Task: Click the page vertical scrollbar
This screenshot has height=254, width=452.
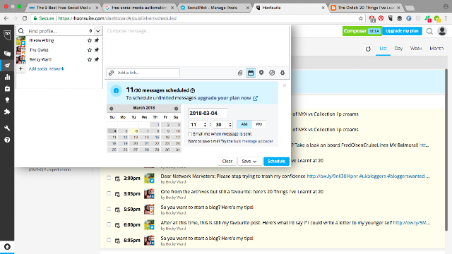Action: coord(446,150)
